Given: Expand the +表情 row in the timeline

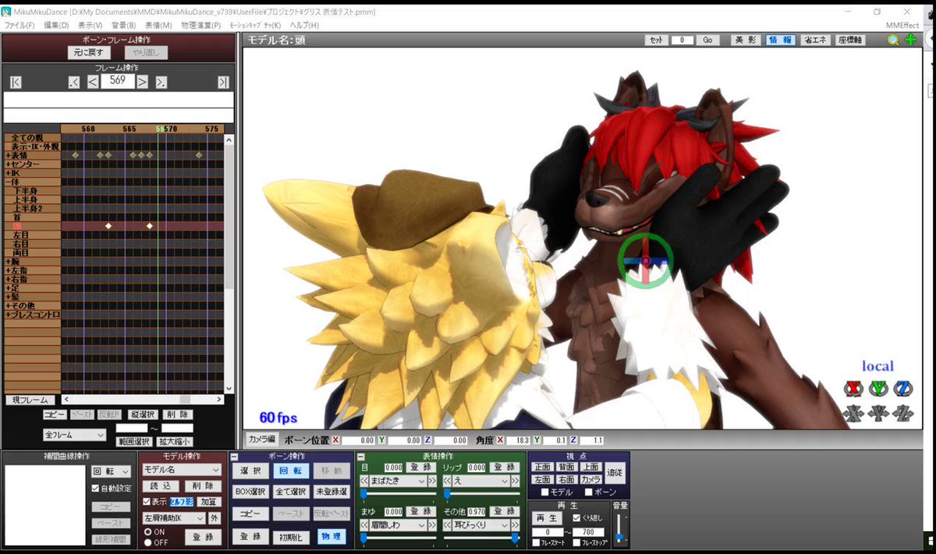Looking at the screenshot, I should coord(8,155).
